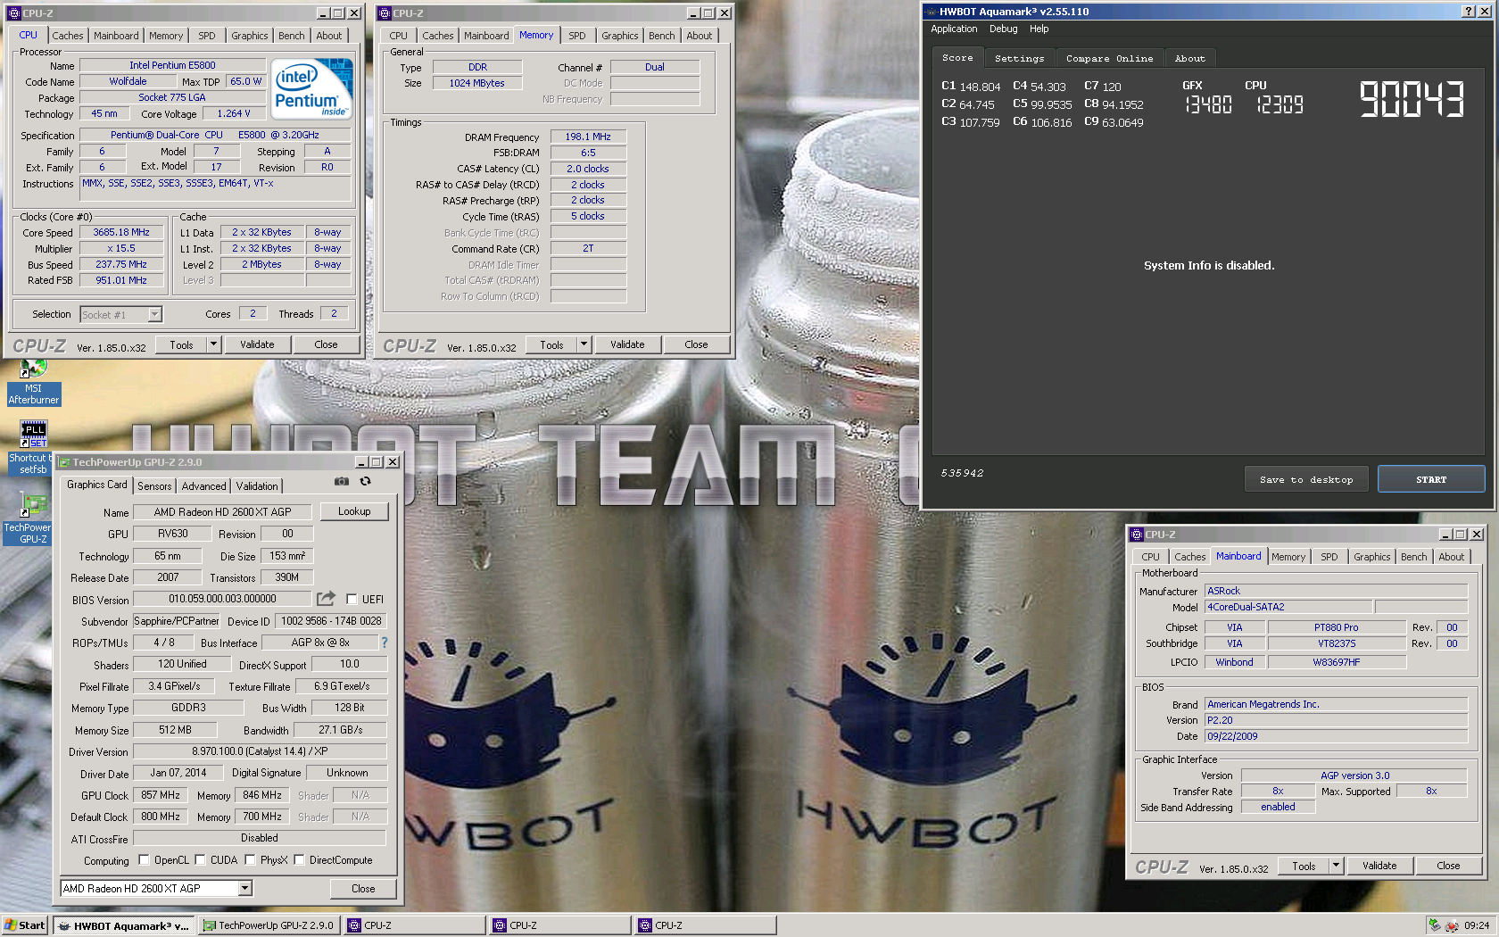
Task: Click the Intel Pentium inside logo
Action: click(x=311, y=88)
